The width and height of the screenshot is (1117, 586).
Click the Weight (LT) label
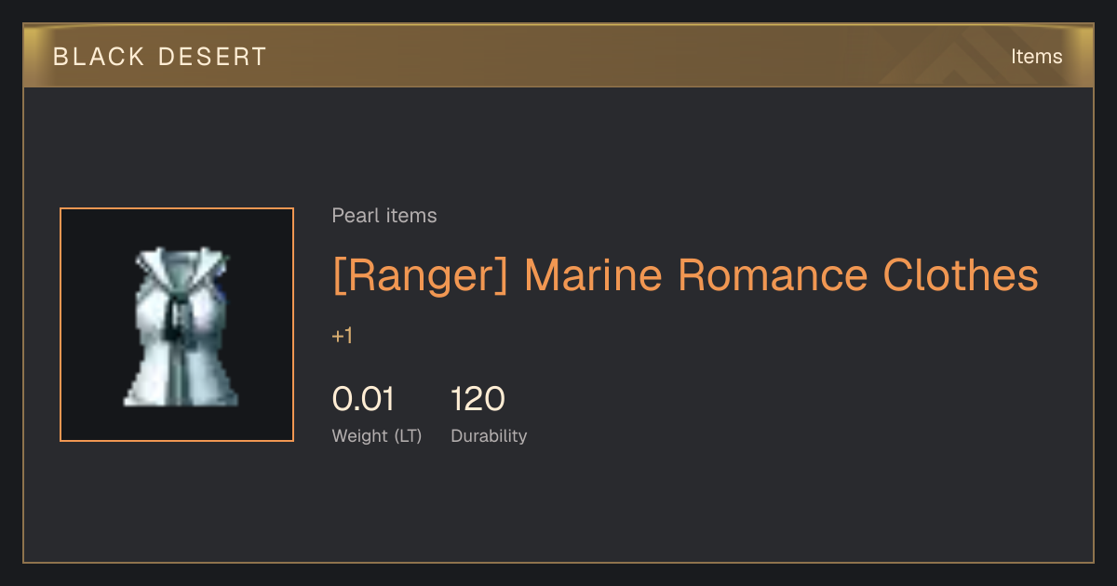377,436
